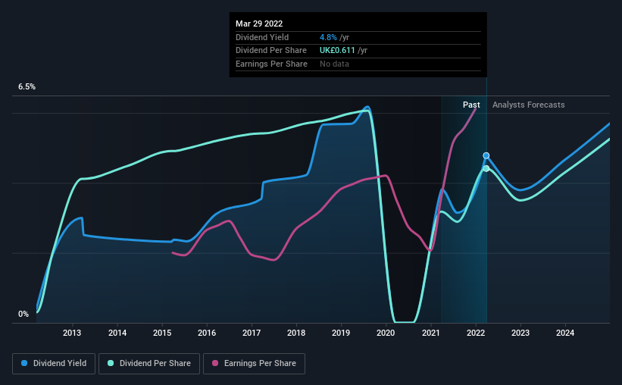Click the 2022 x-axis label
Screen dimensions: 622x385
(476, 333)
